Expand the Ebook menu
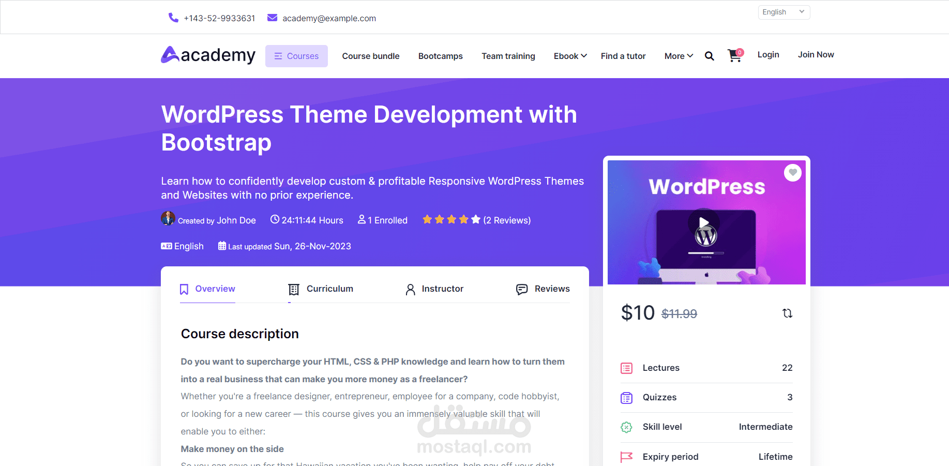The height and width of the screenshot is (466, 949). point(570,56)
